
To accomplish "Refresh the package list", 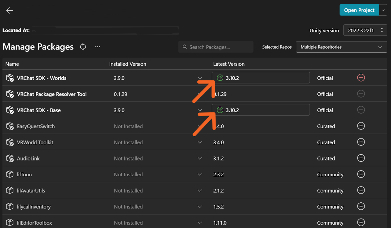I will [83, 47].
